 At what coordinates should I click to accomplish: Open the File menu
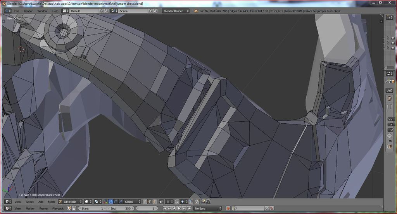[x=17, y=11]
